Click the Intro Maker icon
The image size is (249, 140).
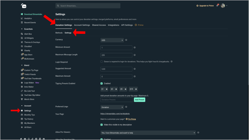22,87
